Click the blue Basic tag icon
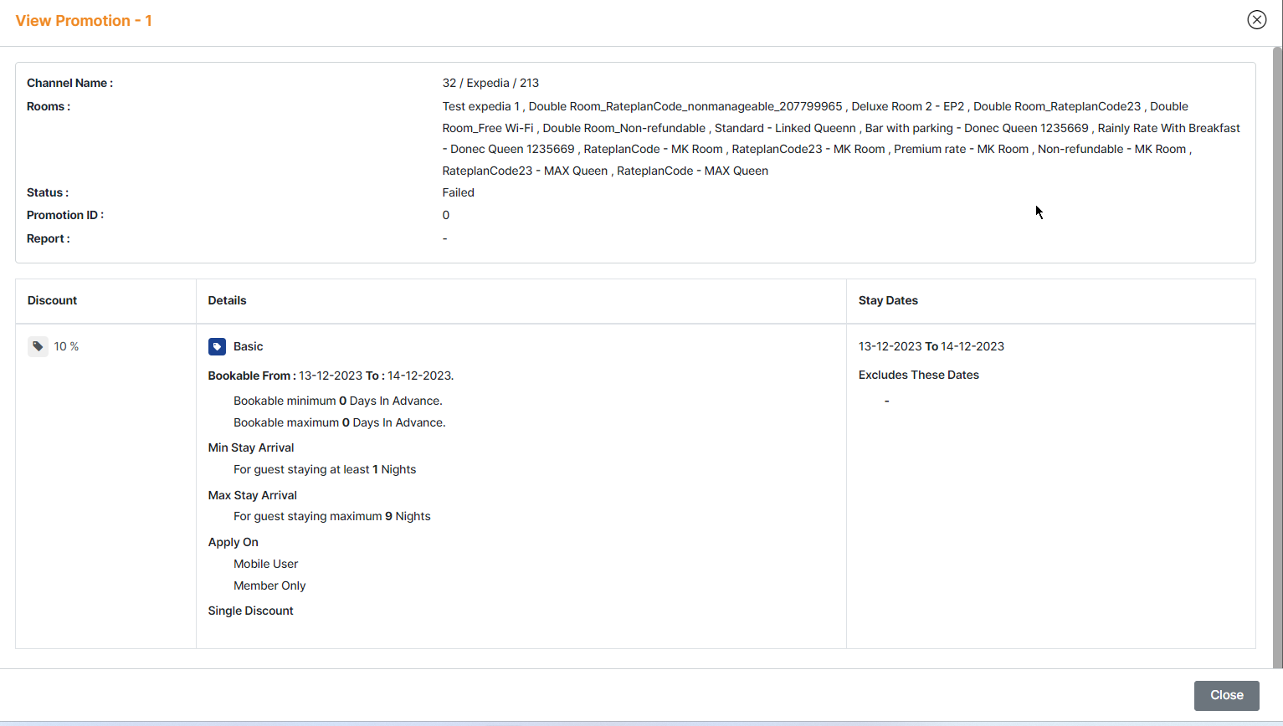Image resolution: width=1283 pixels, height=726 pixels. click(217, 346)
